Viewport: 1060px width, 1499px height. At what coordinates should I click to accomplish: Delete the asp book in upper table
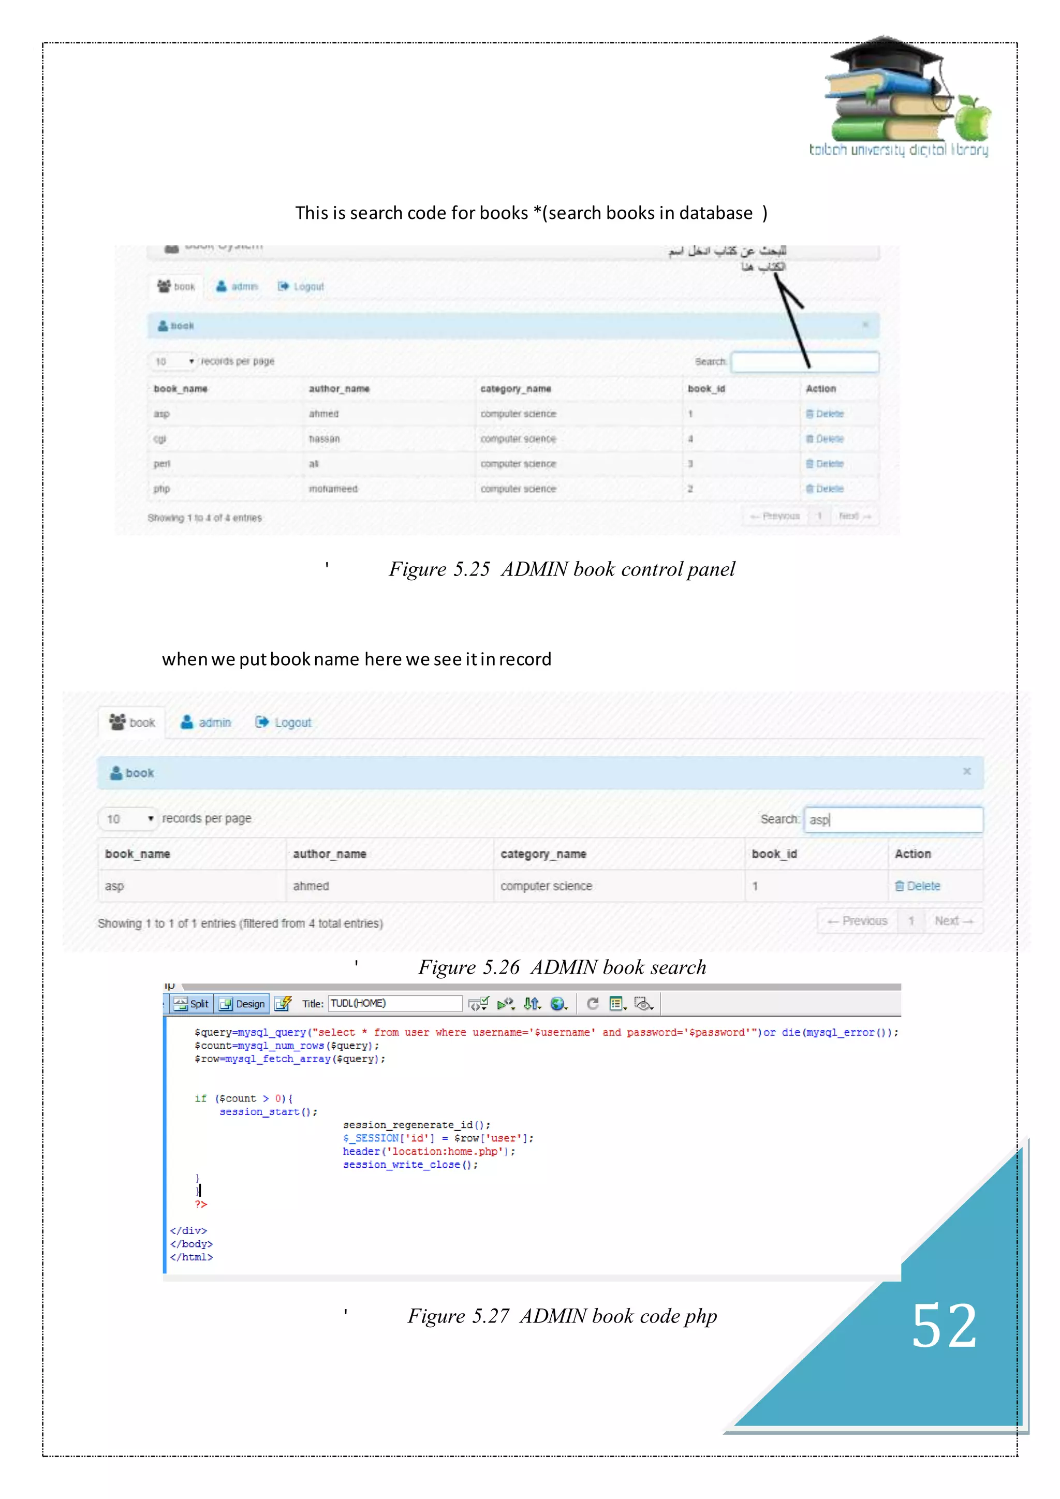825,414
